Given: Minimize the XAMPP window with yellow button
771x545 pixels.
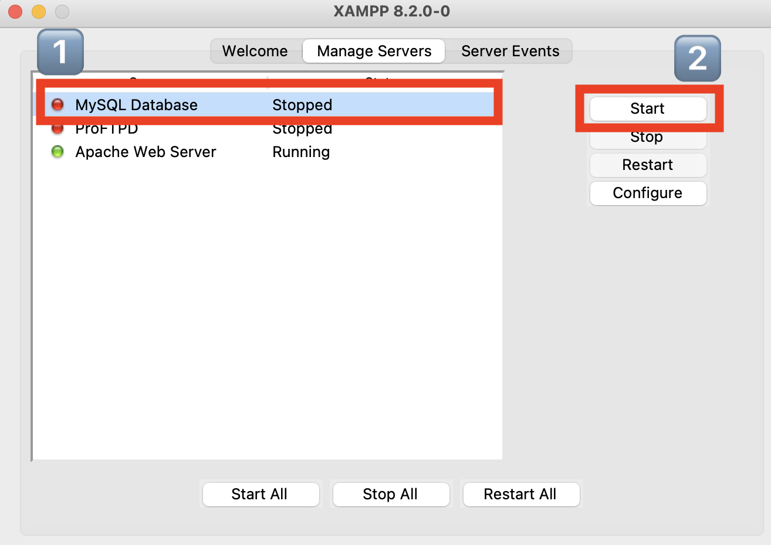Looking at the screenshot, I should tap(39, 11).
